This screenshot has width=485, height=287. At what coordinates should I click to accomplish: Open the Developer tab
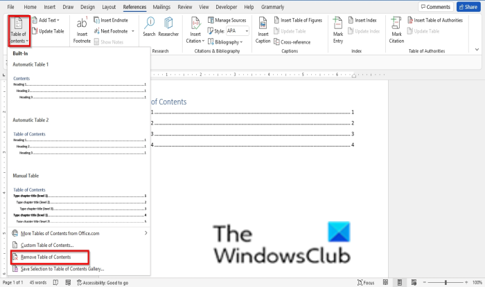tap(227, 7)
